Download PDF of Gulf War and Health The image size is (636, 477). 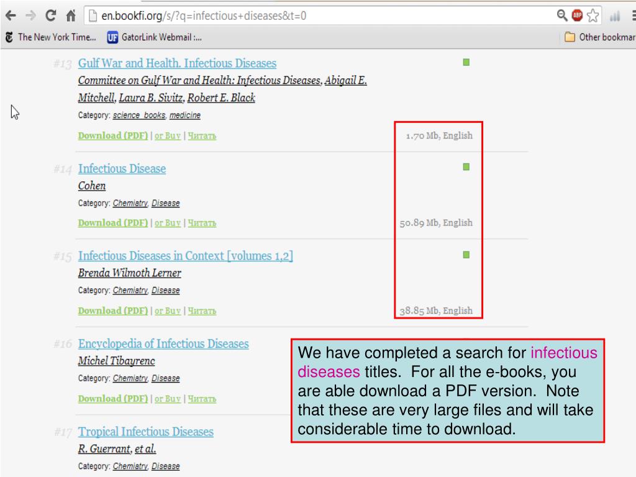[x=113, y=136]
